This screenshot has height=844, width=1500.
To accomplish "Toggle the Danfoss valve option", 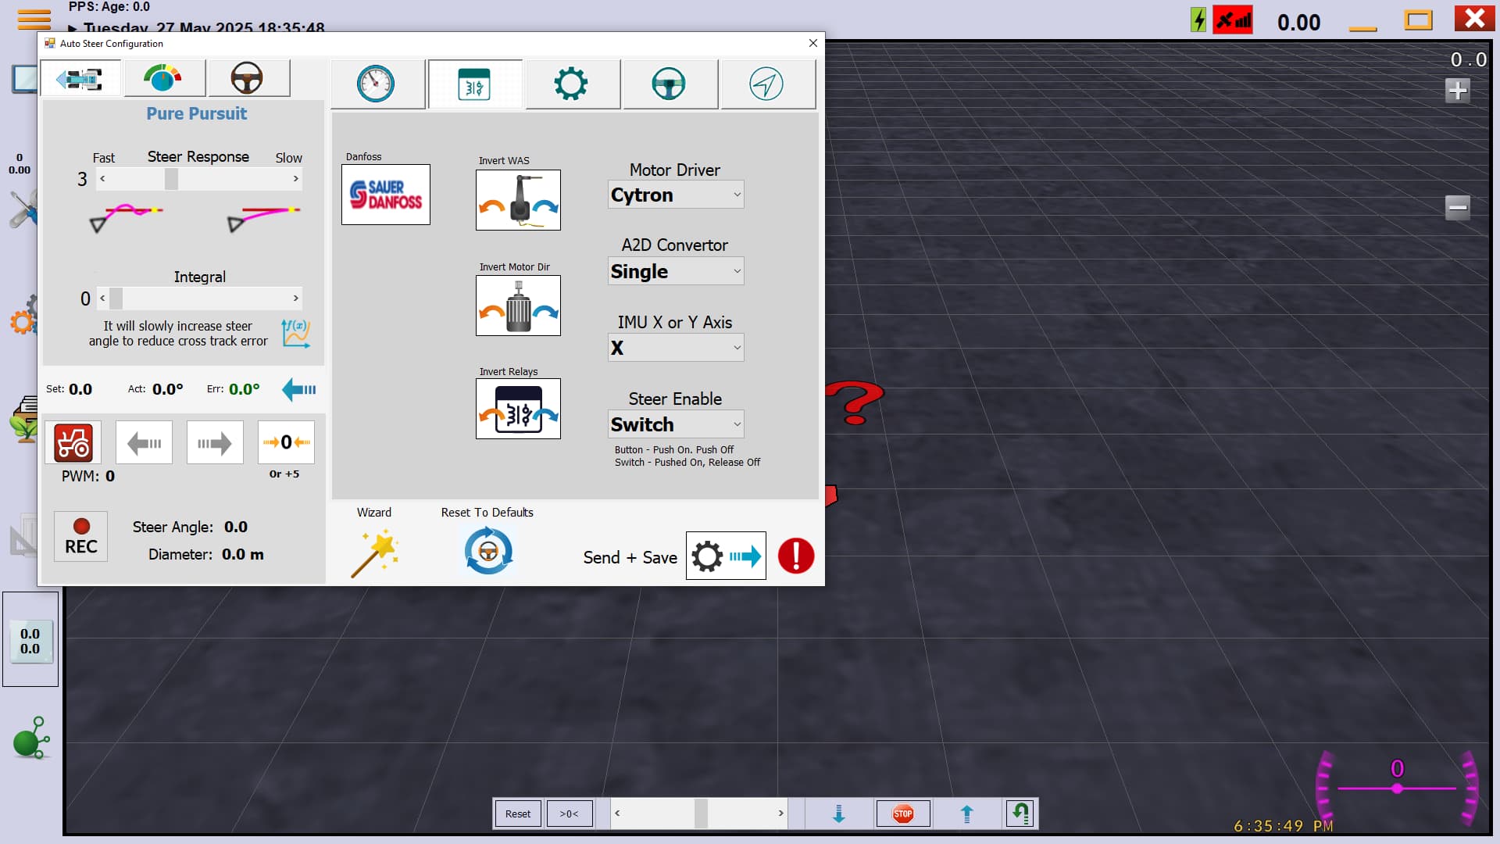I will pos(386,195).
